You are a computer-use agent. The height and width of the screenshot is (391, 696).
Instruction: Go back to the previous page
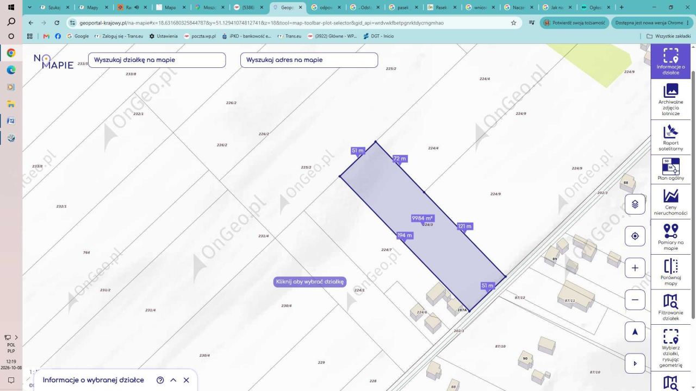pyautogui.click(x=30, y=23)
